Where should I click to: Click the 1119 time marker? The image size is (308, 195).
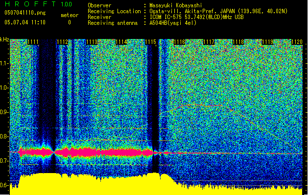pyautogui.click(x=267, y=42)
